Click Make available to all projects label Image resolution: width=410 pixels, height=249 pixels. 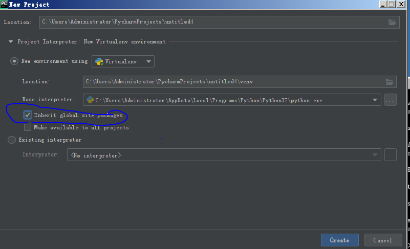pos(81,127)
